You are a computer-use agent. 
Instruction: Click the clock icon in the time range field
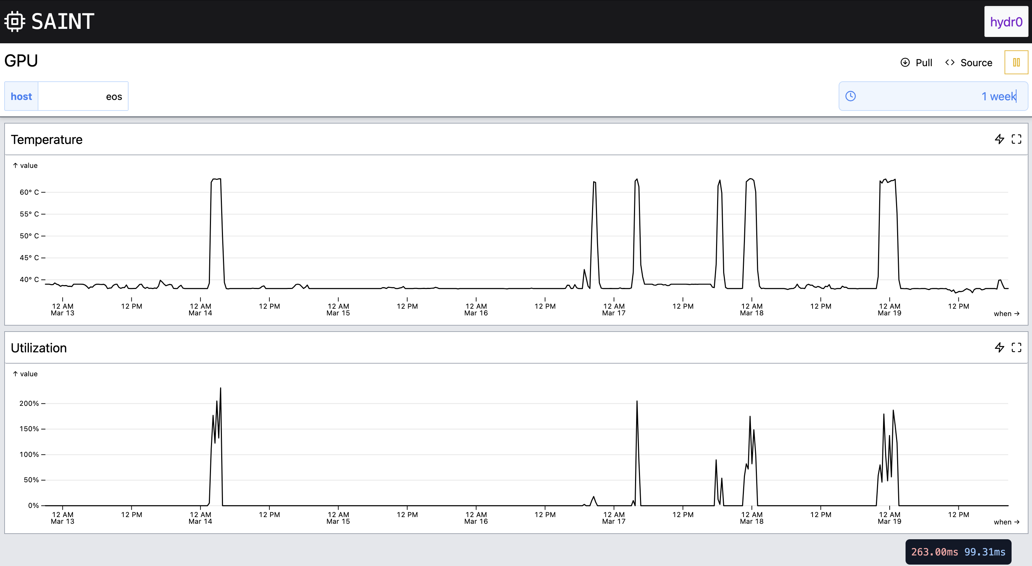click(x=851, y=96)
